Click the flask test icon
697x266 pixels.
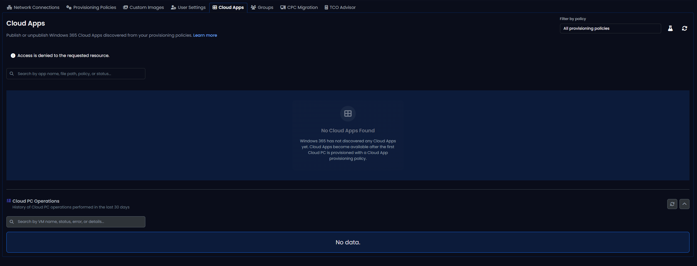click(670, 28)
